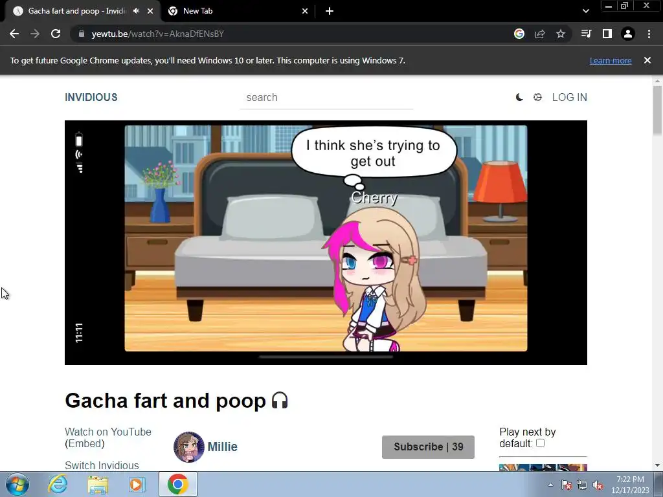This screenshot has height=497, width=663.
Task: Click the page vertical scrollbar thumb
Action: tap(657, 111)
